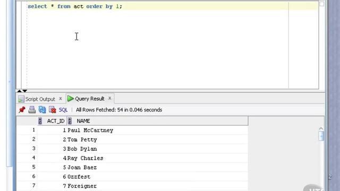
Task: Select the Foreigner cell
Action: point(157,186)
